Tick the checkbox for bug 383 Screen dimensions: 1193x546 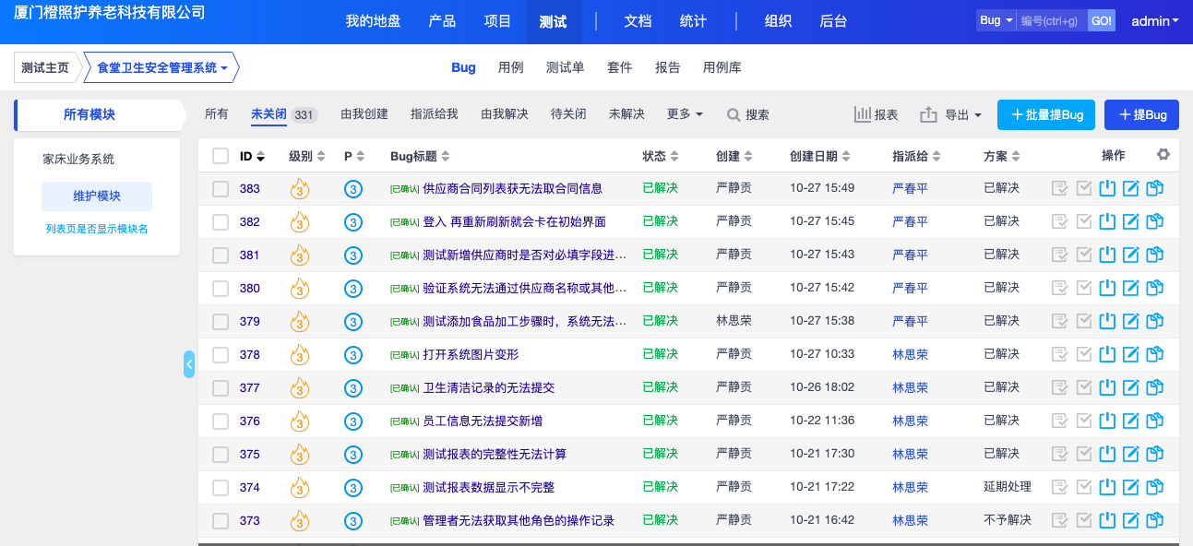(x=221, y=189)
